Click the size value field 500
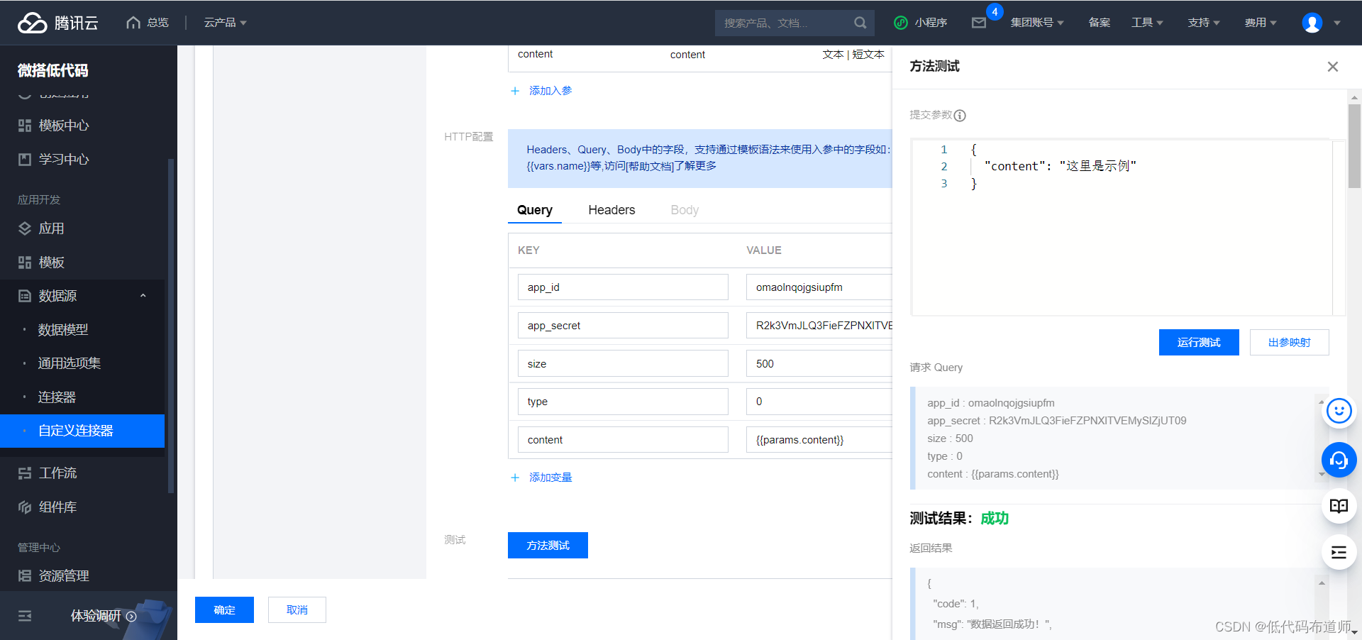This screenshot has height=640, width=1362. click(819, 364)
